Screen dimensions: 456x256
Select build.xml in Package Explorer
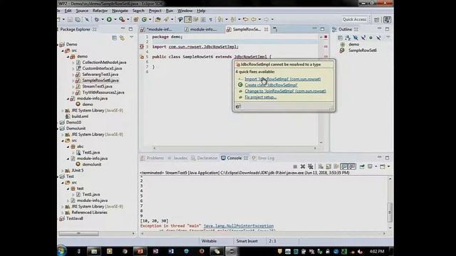80,117
